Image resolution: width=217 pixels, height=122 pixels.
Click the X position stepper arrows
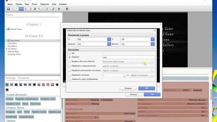click(109, 39)
